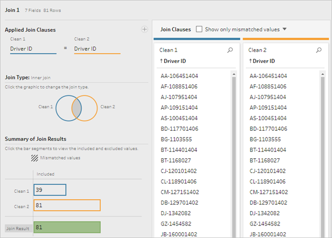Click Clean 2 scrollbar up arrow
The height and width of the screenshot is (238, 332).
tap(323, 74)
